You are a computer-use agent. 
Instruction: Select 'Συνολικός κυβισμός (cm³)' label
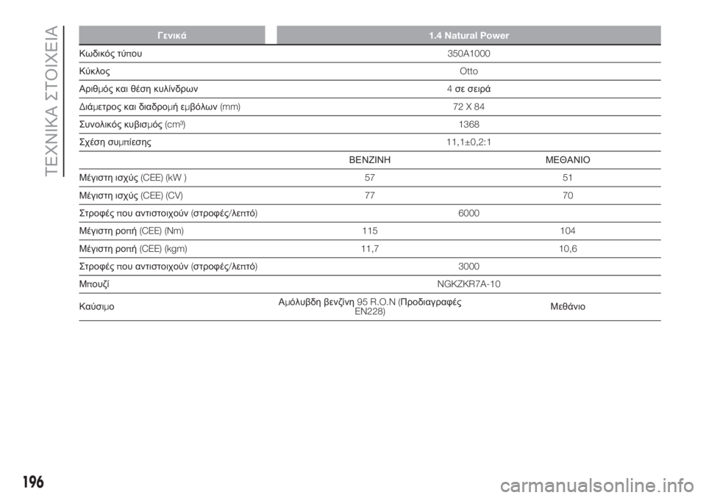point(132,125)
